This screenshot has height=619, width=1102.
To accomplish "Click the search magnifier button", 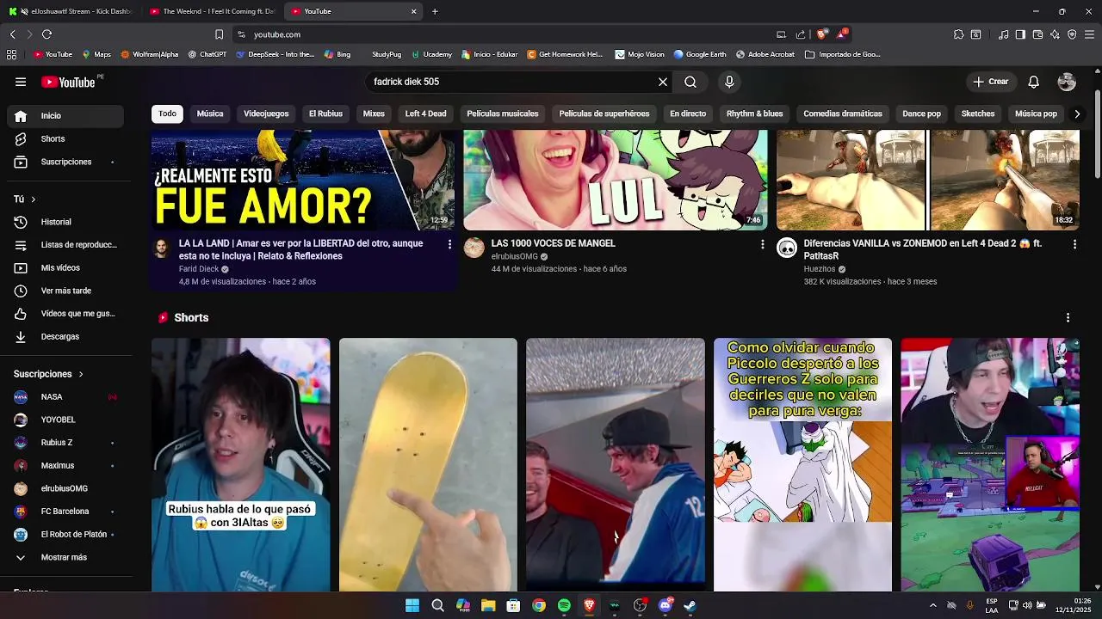I will 690,82.
